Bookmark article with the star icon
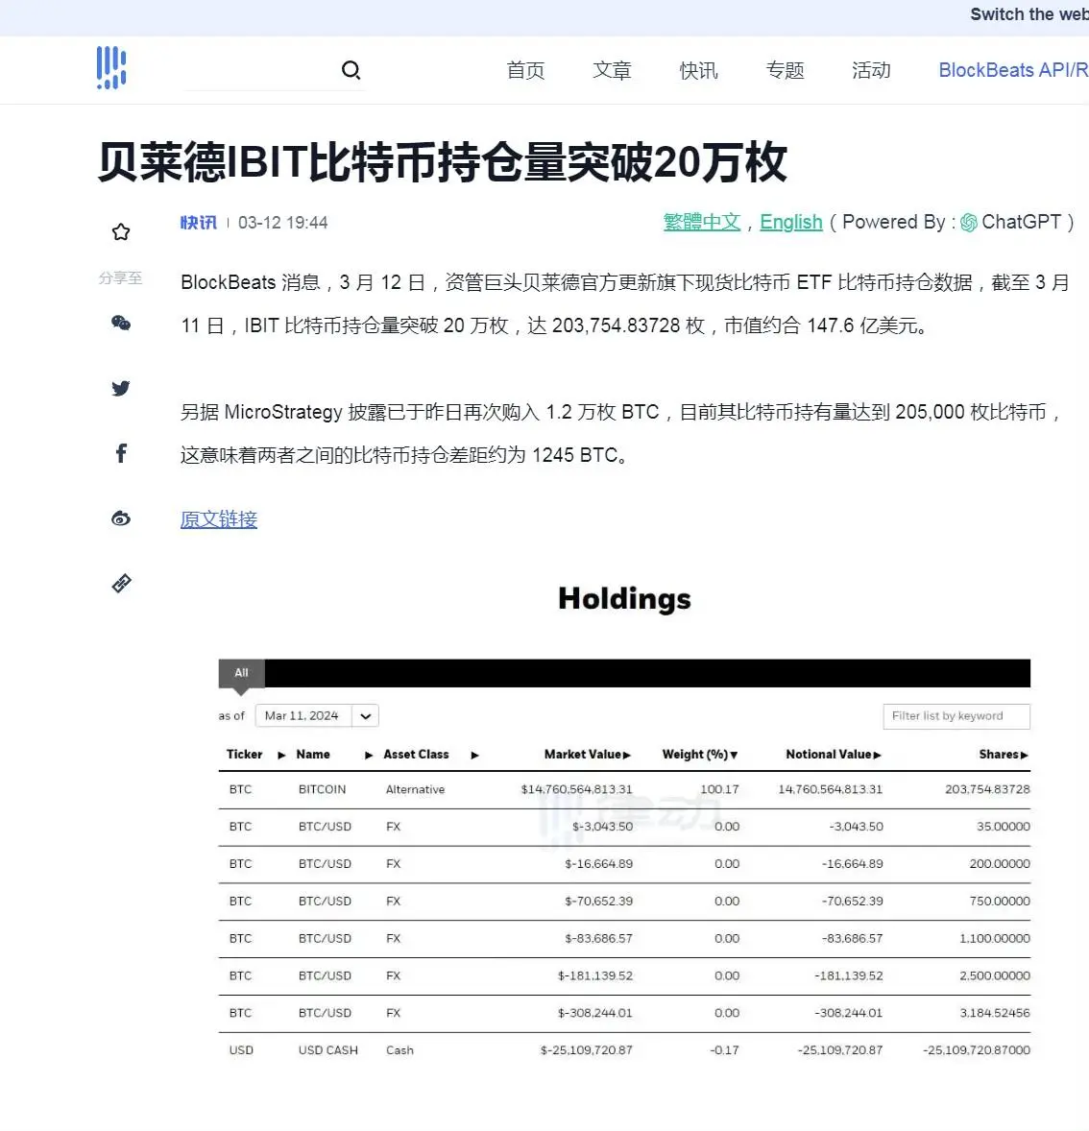Image resolution: width=1089 pixels, height=1131 pixels. (121, 231)
